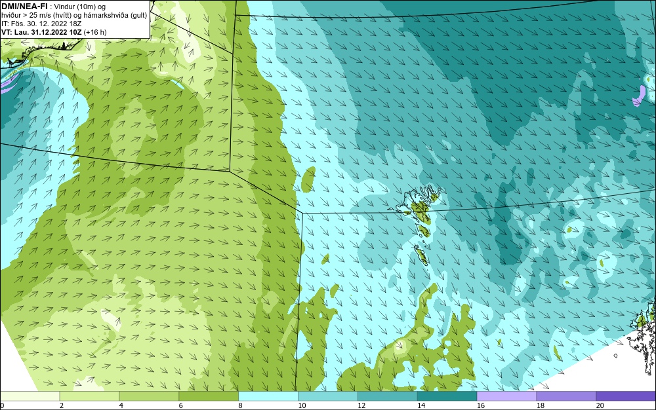Viewport: 656px width, 410px height.
Task: Select the "Vindur (10m) og" label
Action: tap(79, 7)
